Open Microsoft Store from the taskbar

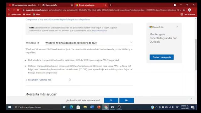pyautogui.click(x=78, y=107)
